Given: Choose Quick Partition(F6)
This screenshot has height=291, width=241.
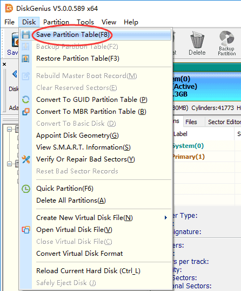Looking at the screenshot, I should [96, 189].
